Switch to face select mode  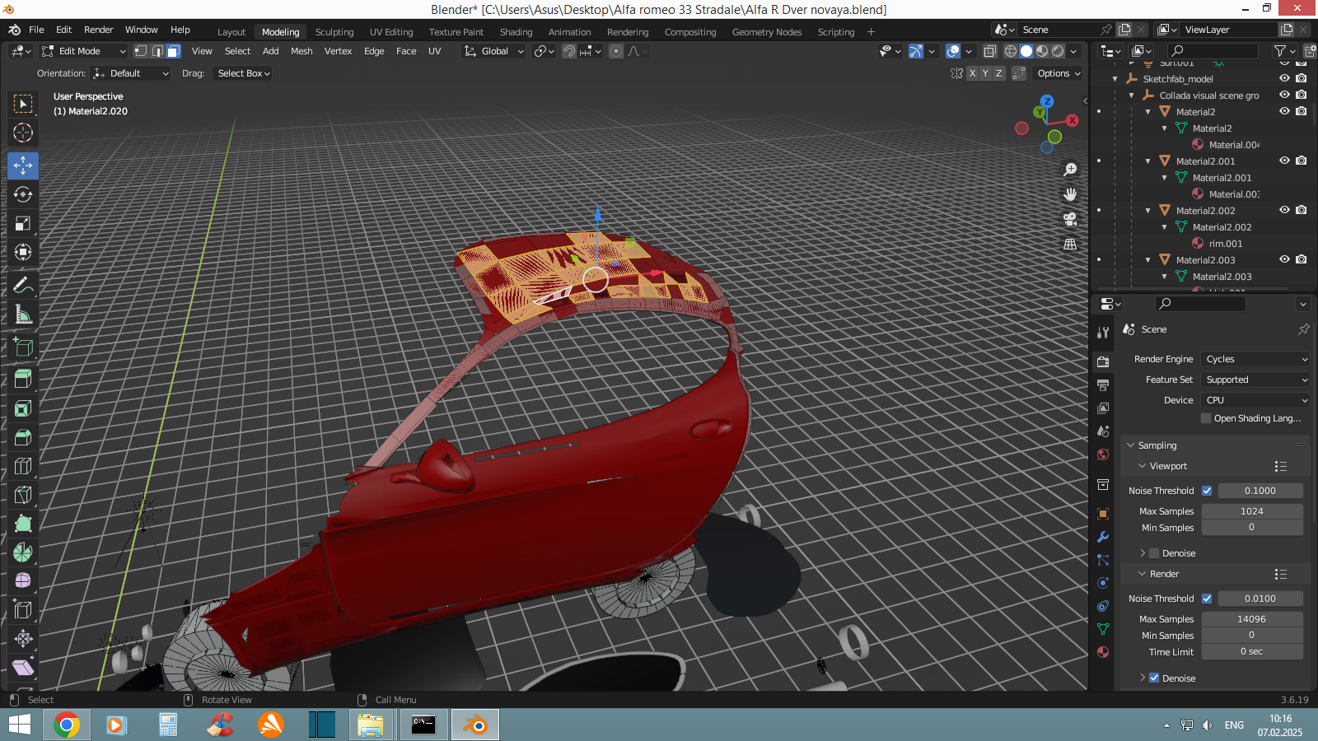(x=174, y=51)
